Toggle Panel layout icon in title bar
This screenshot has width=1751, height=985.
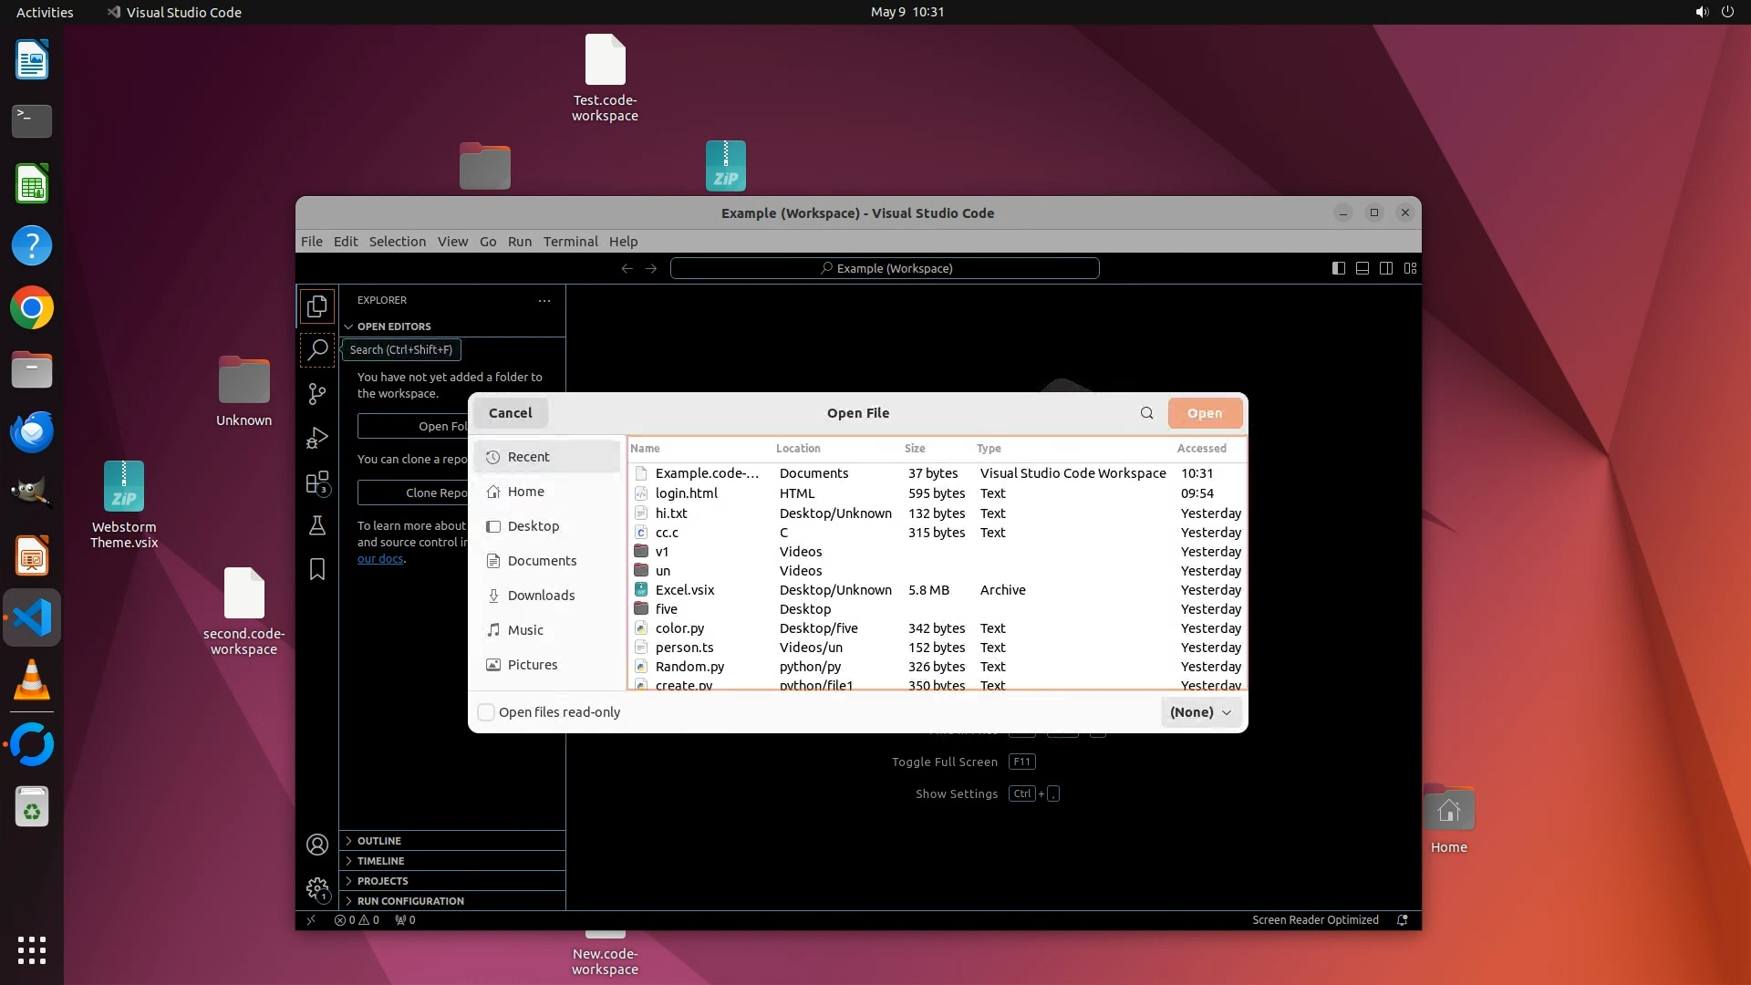[x=1362, y=268]
